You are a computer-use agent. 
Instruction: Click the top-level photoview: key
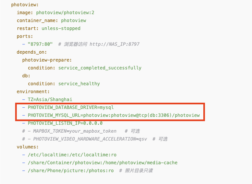pos(25,5)
